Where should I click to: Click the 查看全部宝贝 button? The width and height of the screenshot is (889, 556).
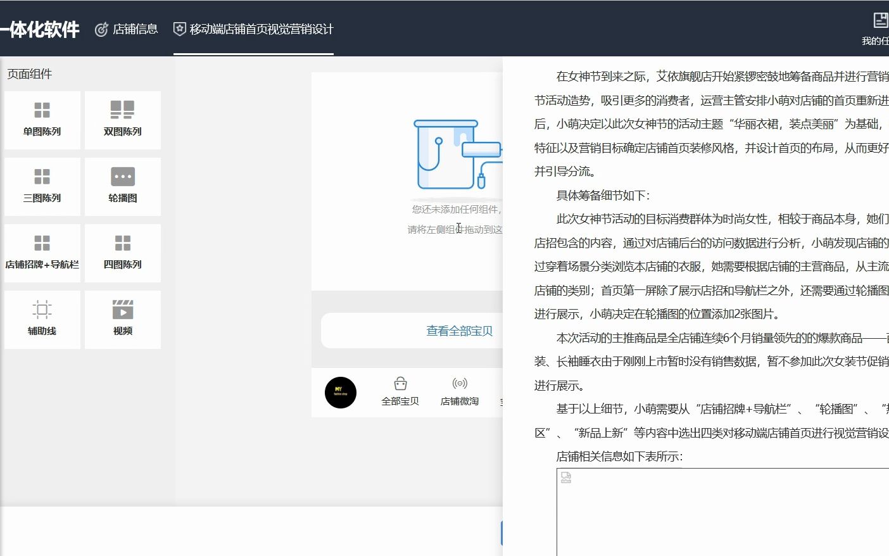click(458, 330)
